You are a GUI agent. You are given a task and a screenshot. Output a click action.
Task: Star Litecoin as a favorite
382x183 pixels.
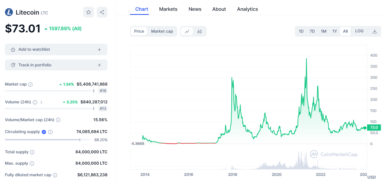tap(89, 12)
